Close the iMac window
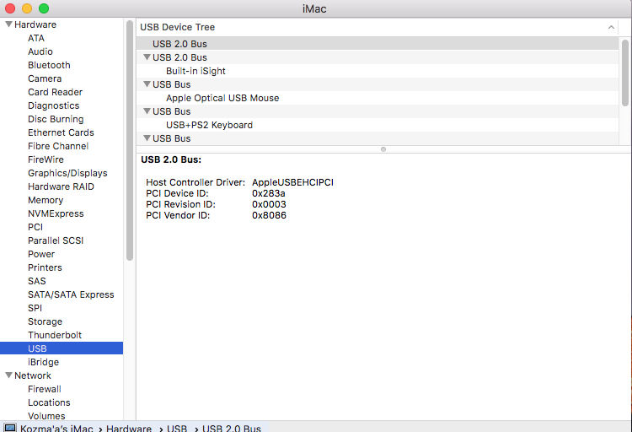This screenshot has height=432, width=632. click(10, 8)
